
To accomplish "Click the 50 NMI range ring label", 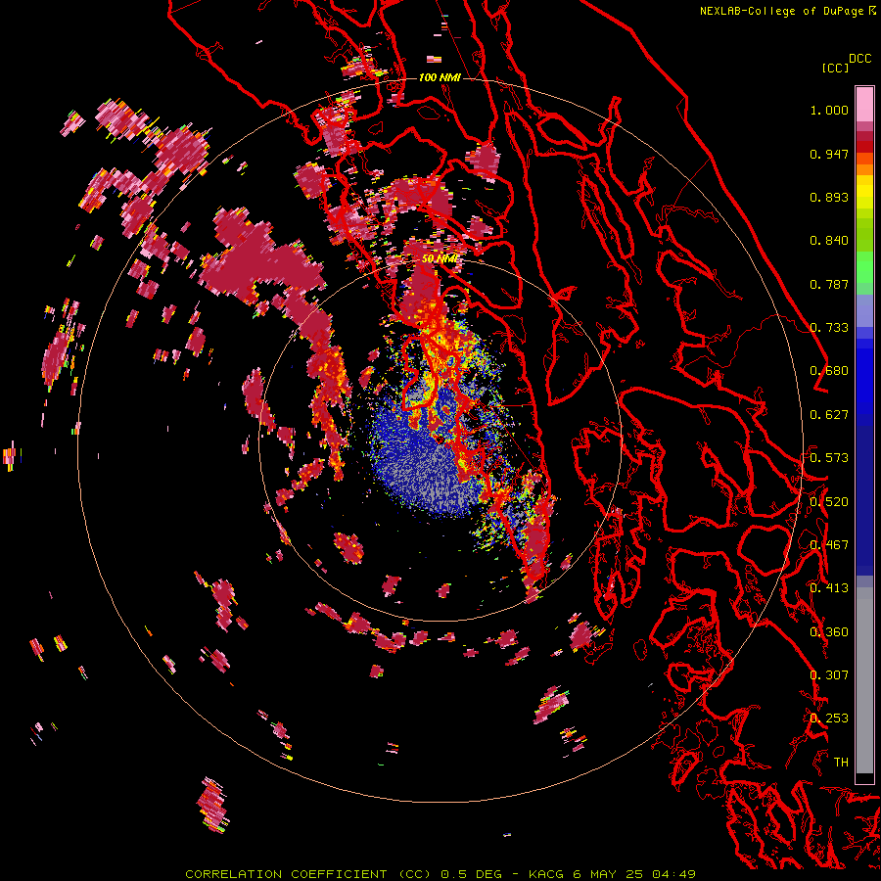I will (x=440, y=259).
